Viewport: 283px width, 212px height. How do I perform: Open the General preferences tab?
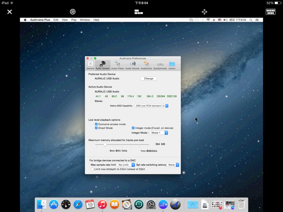[90, 65]
